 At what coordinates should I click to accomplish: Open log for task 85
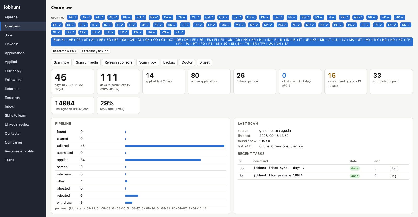pyautogui.click(x=394, y=168)
